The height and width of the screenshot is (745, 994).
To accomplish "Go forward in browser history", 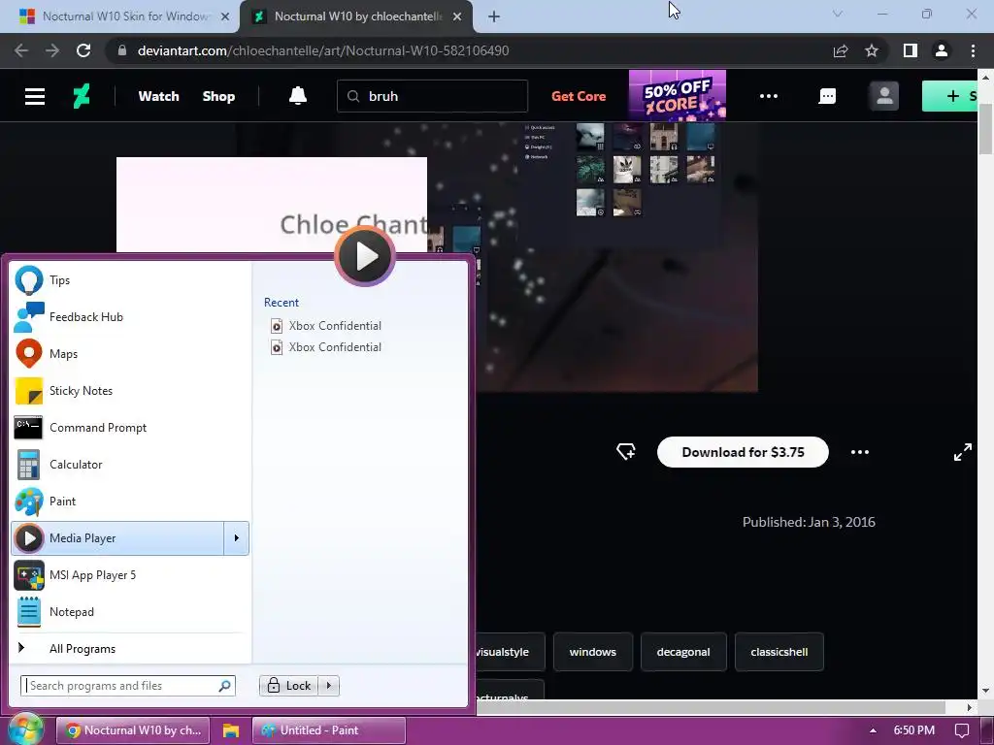I will [x=52, y=50].
